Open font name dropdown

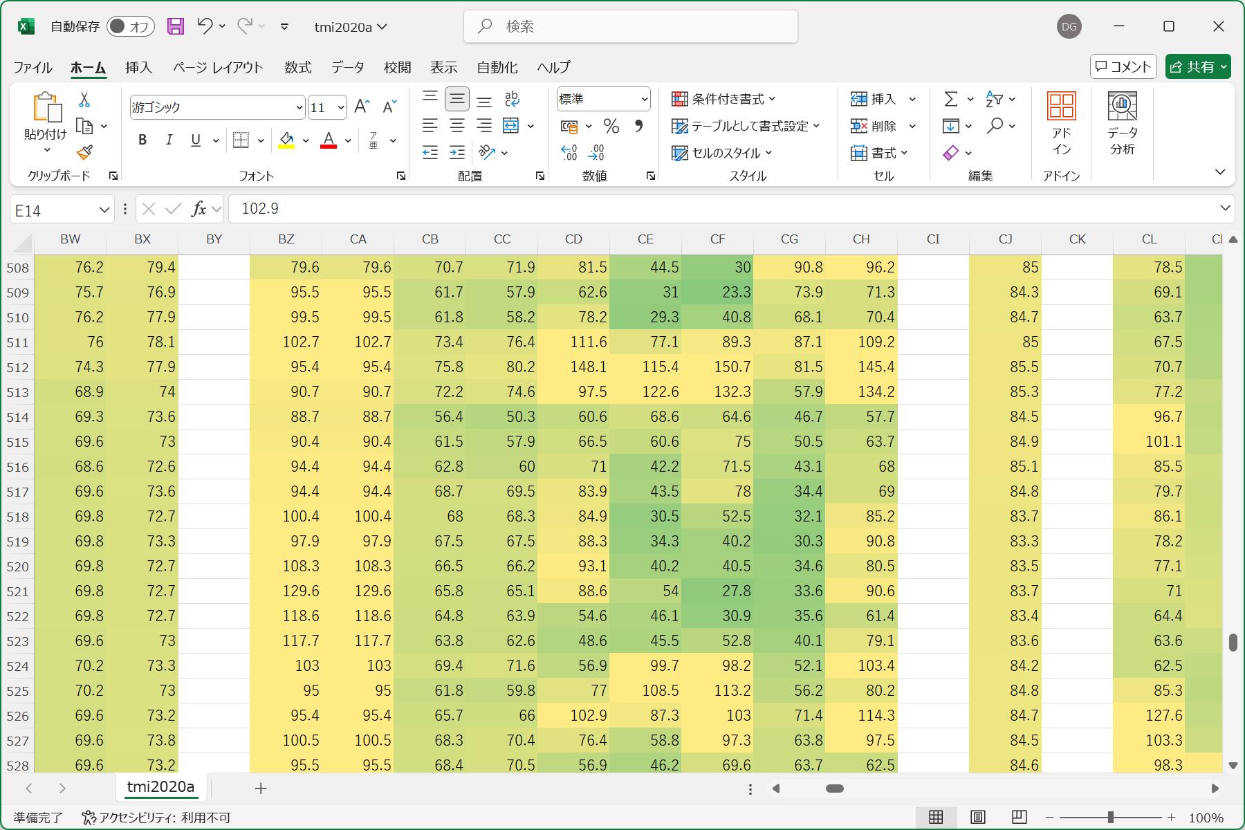coord(299,107)
